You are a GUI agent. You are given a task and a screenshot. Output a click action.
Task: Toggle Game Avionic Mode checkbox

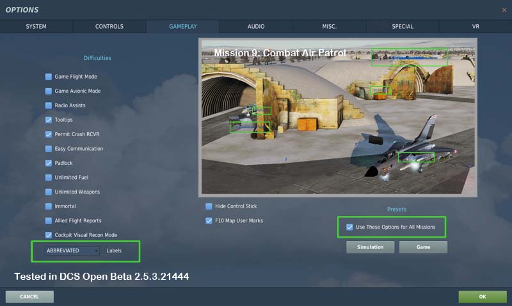pyautogui.click(x=49, y=91)
